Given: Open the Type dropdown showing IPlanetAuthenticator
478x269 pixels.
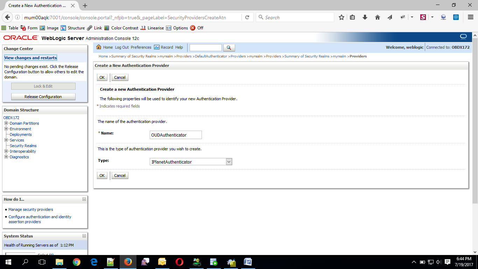Looking at the screenshot, I should coord(191,162).
